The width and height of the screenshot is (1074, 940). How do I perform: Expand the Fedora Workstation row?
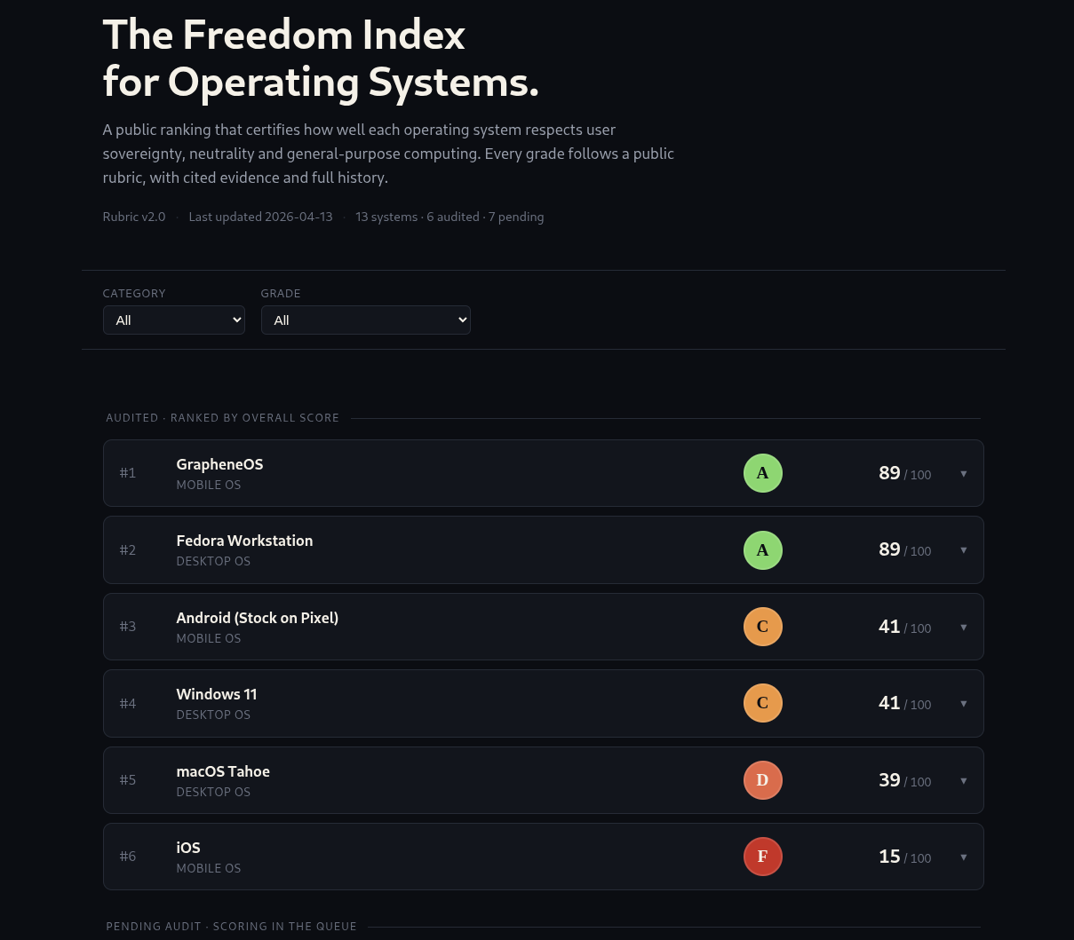(963, 549)
